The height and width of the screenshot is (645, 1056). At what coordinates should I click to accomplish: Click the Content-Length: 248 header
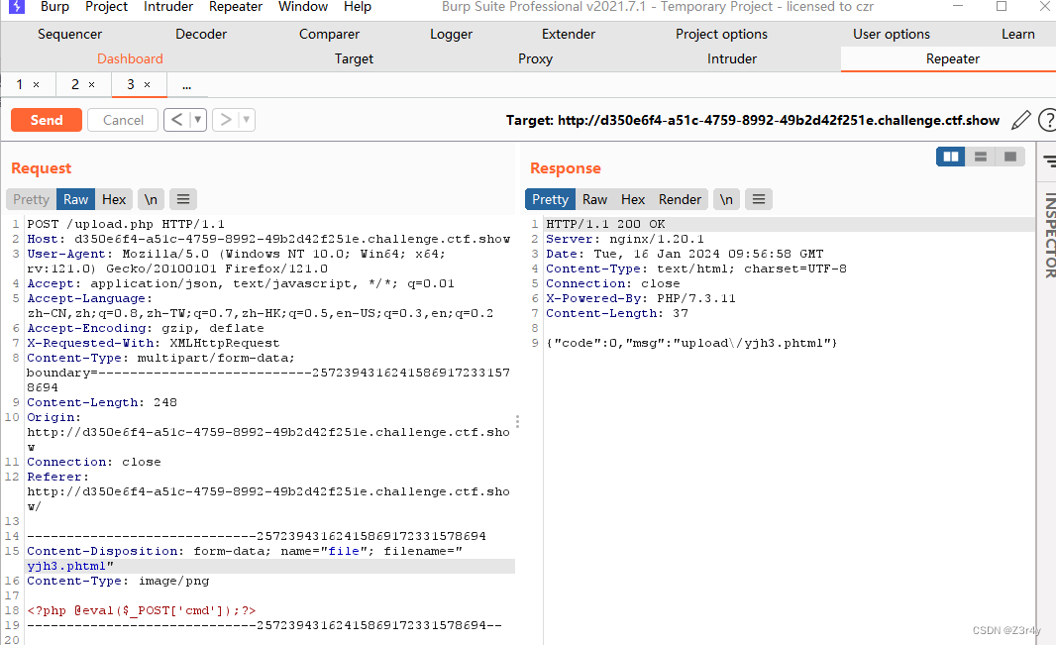(102, 402)
